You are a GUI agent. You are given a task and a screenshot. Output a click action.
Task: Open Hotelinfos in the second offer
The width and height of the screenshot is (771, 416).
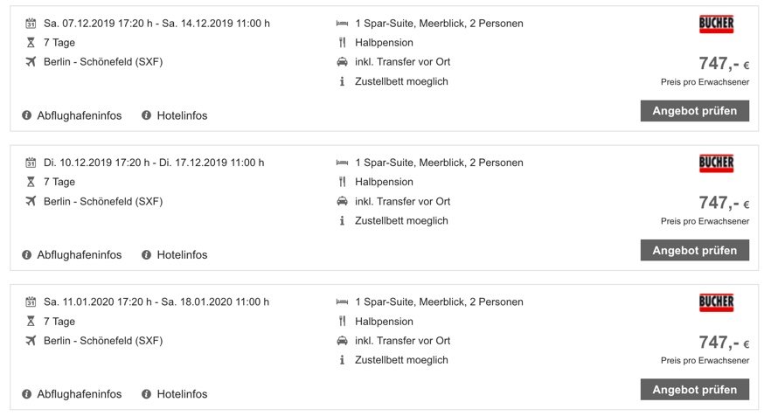[x=175, y=254]
